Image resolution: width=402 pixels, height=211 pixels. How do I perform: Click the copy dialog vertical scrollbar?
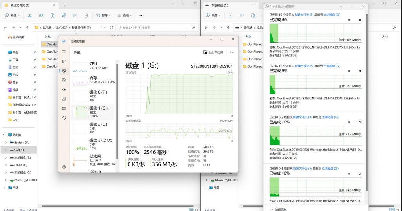tap(367, 103)
